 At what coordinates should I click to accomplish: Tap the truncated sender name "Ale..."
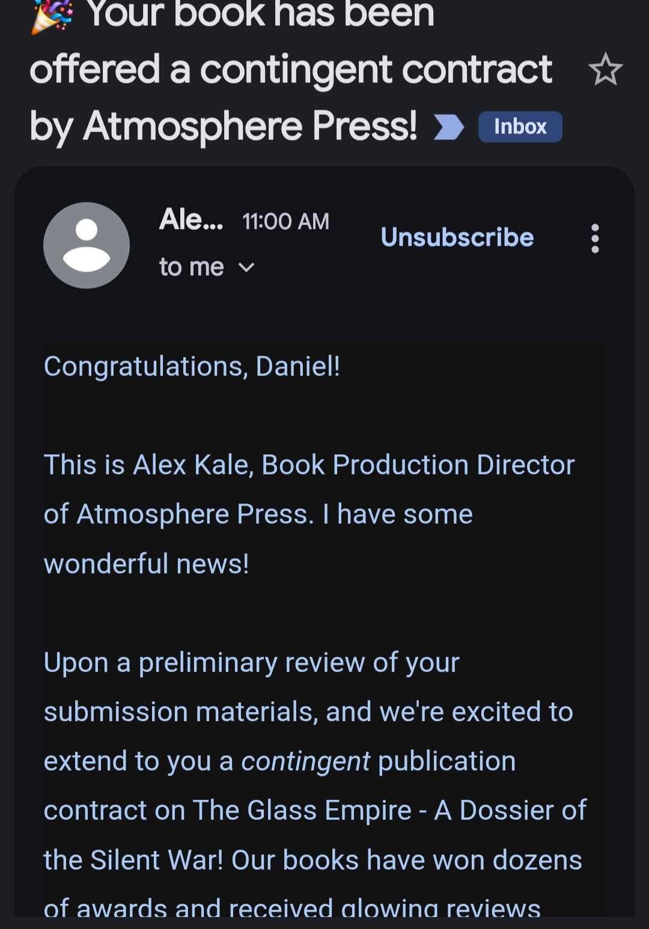click(x=190, y=220)
